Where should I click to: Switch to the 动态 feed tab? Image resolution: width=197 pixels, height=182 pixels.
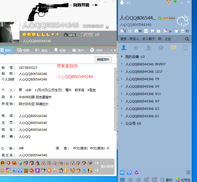42,50
